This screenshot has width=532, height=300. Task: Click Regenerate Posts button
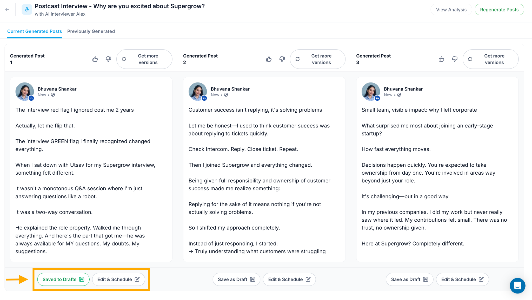[x=499, y=10]
